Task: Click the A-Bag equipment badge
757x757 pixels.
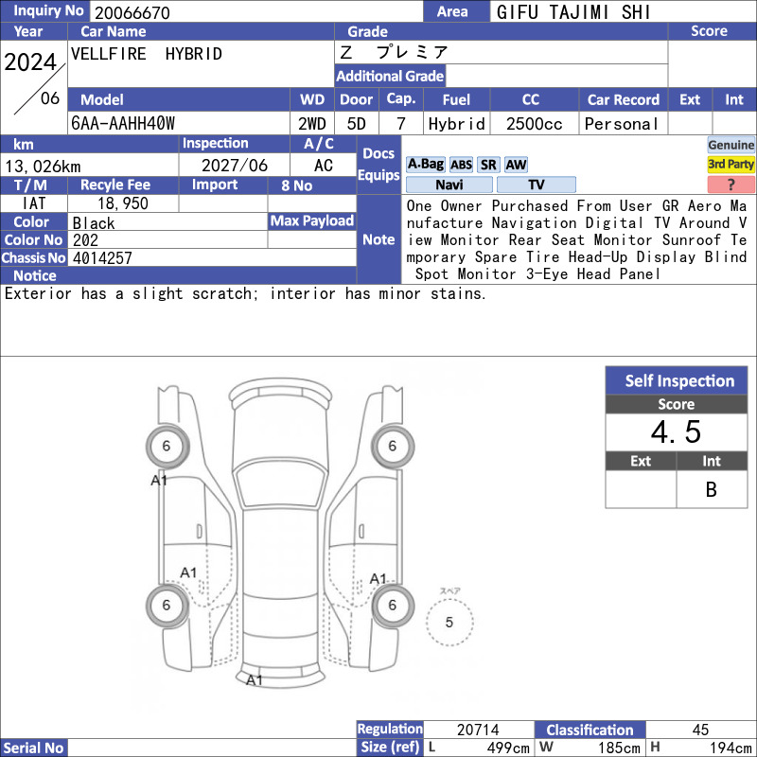Action: point(425,165)
